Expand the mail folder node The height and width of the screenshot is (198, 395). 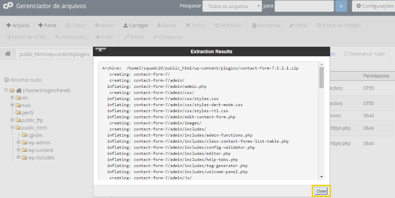click(x=12, y=105)
